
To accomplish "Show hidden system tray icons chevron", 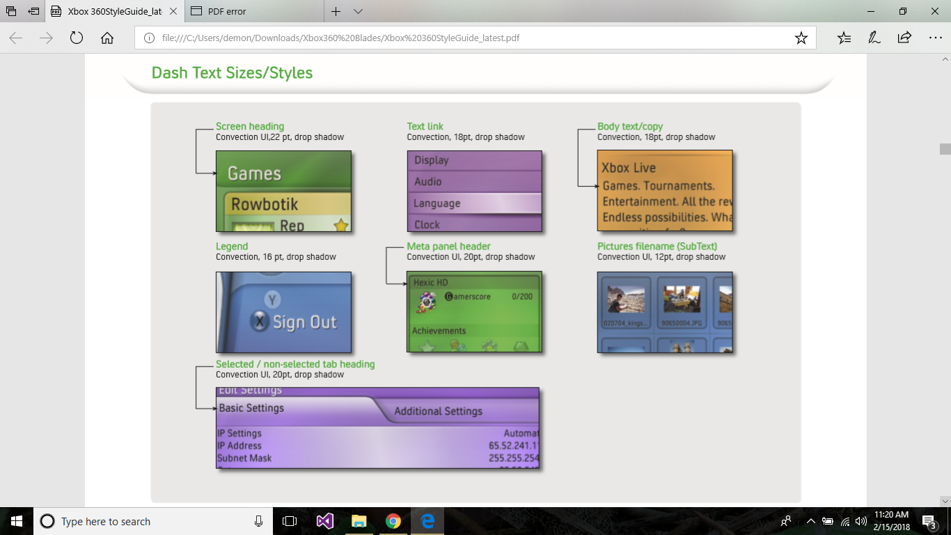I will [810, 521].
